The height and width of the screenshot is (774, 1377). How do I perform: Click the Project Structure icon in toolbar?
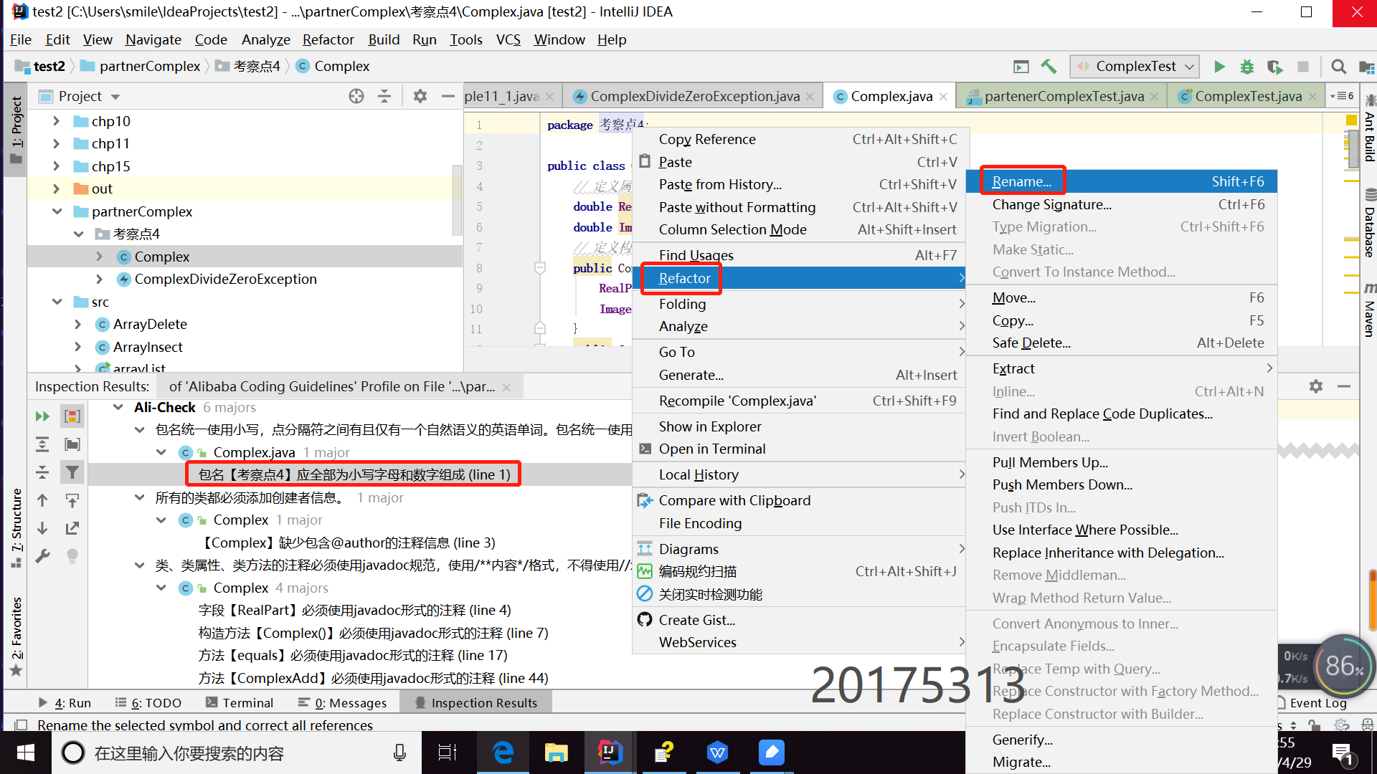pyautogui.click(x=1366, y=67)
